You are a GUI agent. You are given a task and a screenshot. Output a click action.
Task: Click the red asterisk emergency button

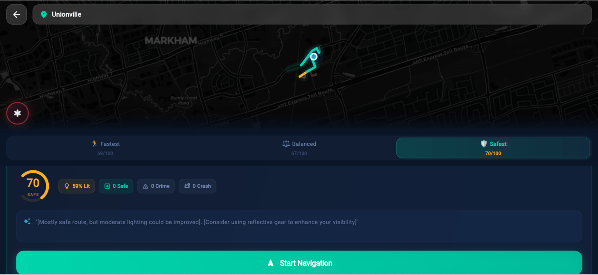(x=17, y=113)
